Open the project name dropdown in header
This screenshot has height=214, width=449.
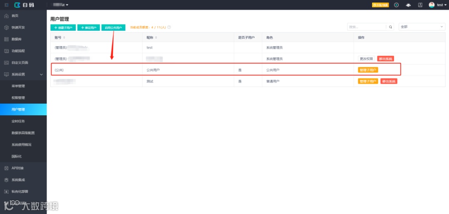point(59,5)
